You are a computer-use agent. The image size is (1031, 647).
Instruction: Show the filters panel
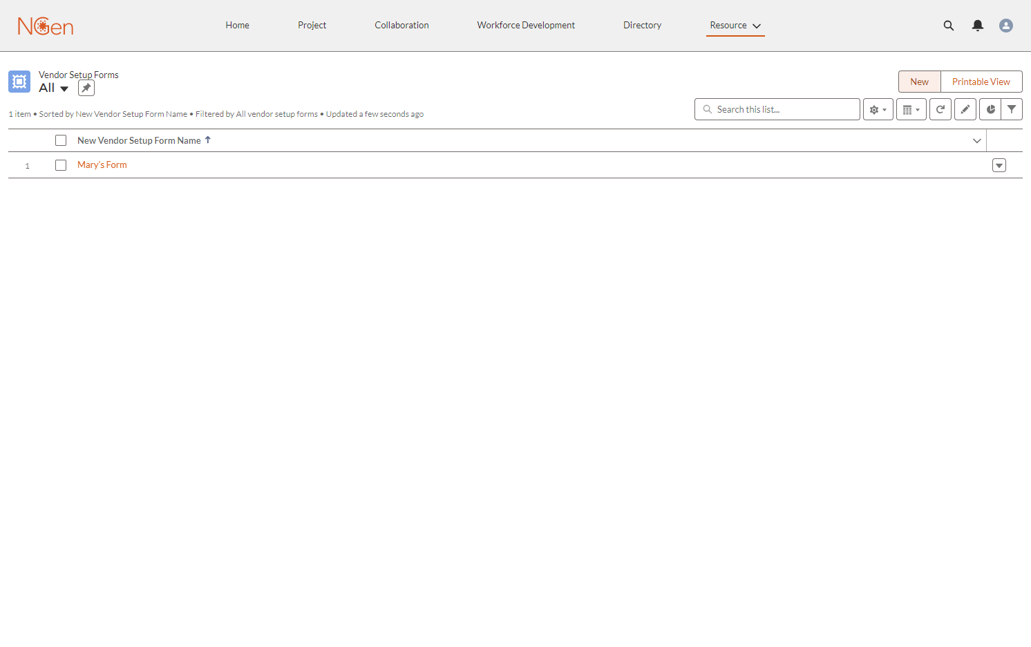click(1012, 109)
